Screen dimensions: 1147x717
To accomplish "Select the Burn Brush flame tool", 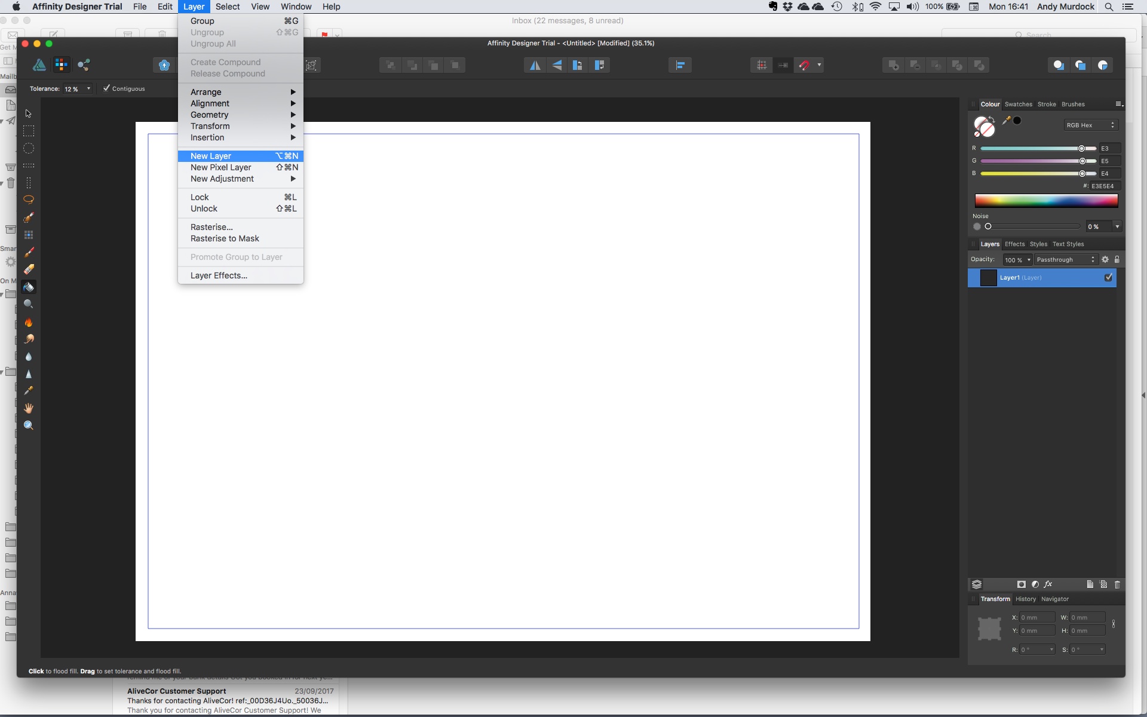I will click(x=28, y=322).
